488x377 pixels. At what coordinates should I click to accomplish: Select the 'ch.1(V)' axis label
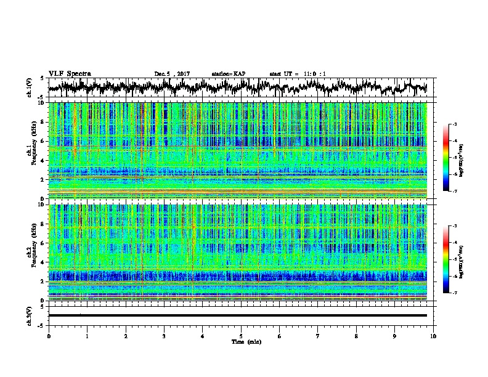30,87
